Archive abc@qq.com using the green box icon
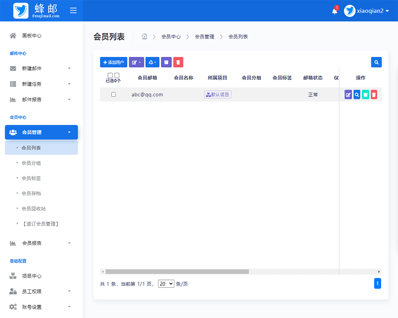 [366, 94]
